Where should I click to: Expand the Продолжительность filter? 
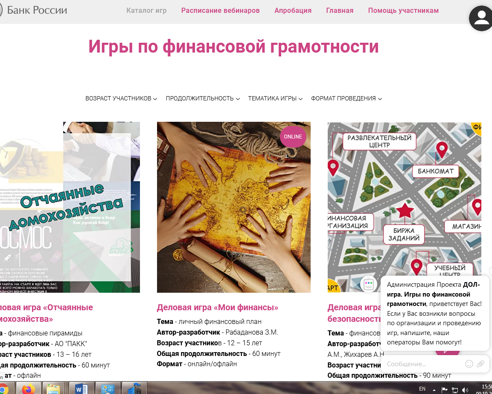(203, 98)
